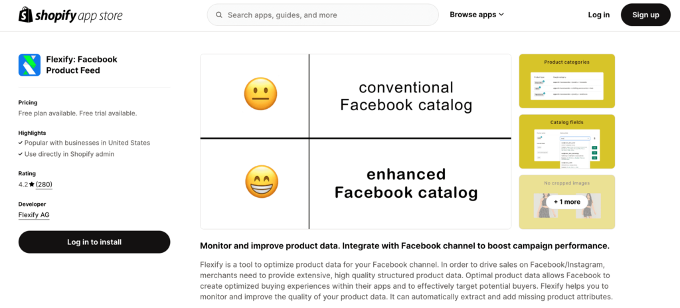Image resolution: width=680 pixels, height=308 pixels.
Task: Click Log in to install button
Action: 94,242
